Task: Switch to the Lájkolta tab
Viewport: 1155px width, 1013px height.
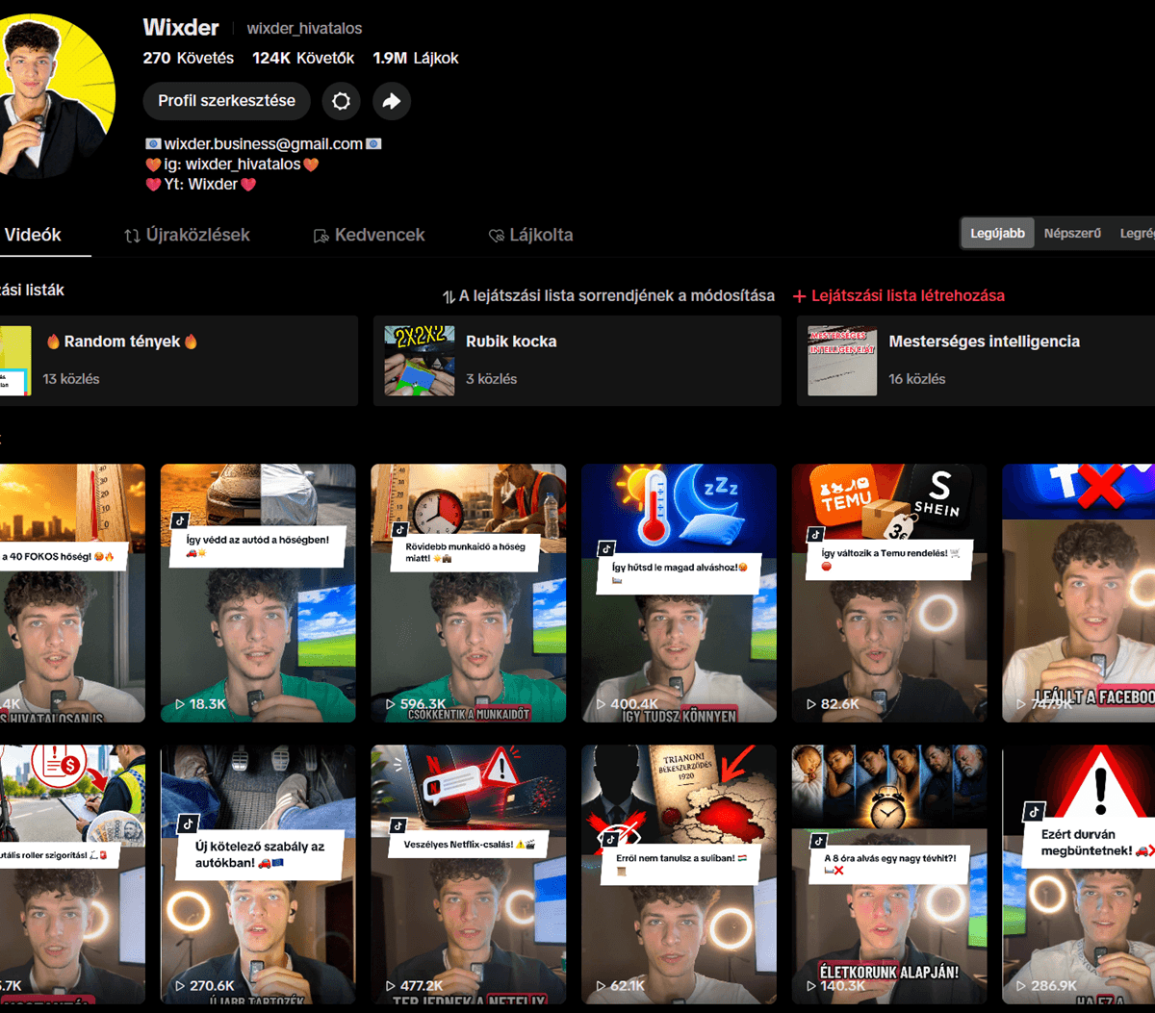Action: coord(530,235)
